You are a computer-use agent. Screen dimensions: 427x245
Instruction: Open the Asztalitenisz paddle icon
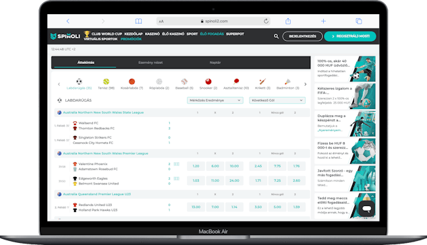(x=236, y=81)
